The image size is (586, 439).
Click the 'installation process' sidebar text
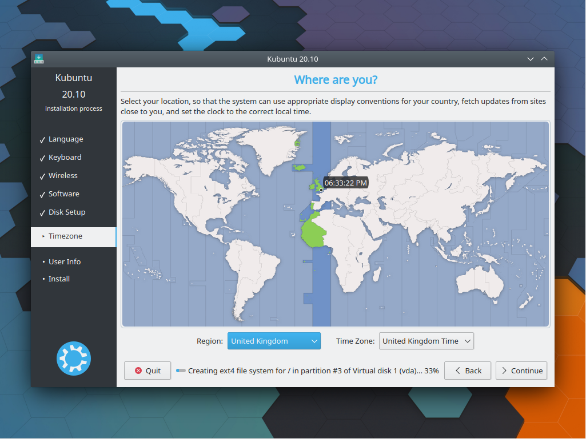pyautogui.click(x=74, y=108)
